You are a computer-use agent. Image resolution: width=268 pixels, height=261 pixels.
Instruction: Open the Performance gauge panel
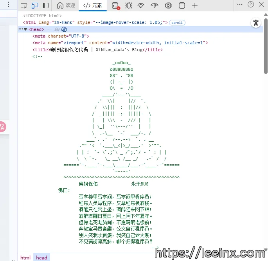155,5
